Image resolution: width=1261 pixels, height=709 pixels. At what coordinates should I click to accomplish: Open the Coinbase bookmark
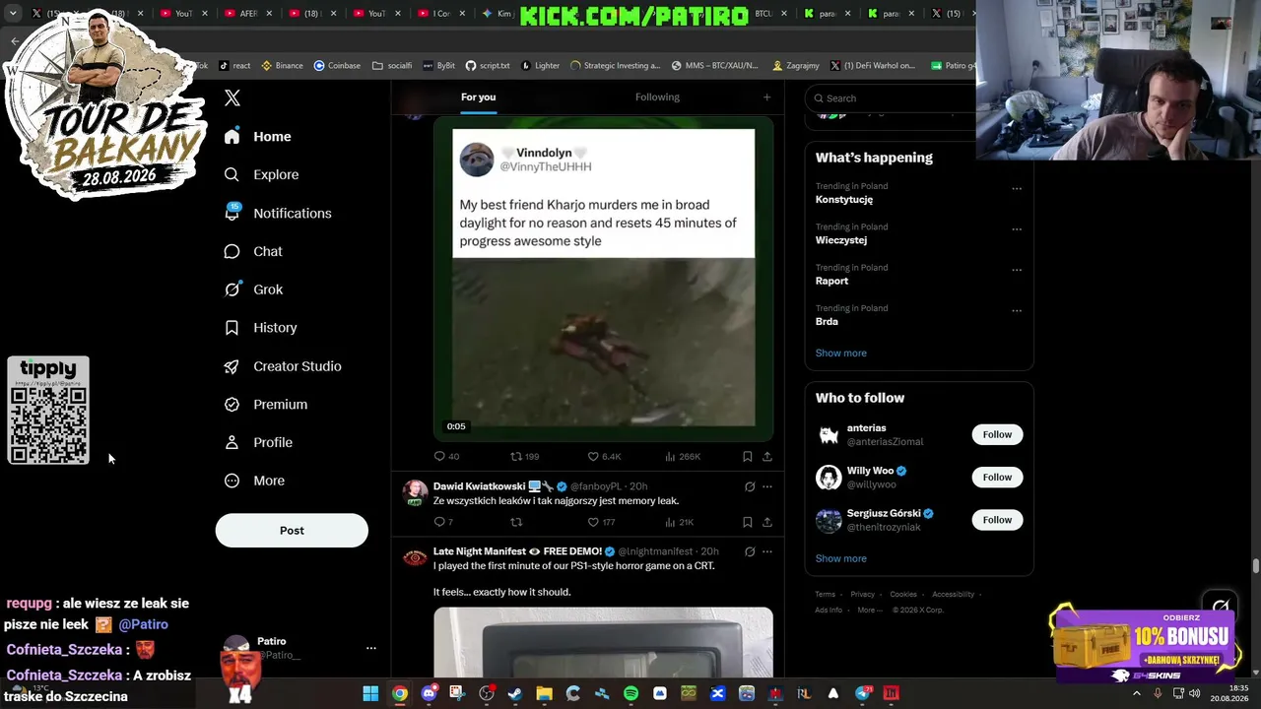[x=337, y=66]
